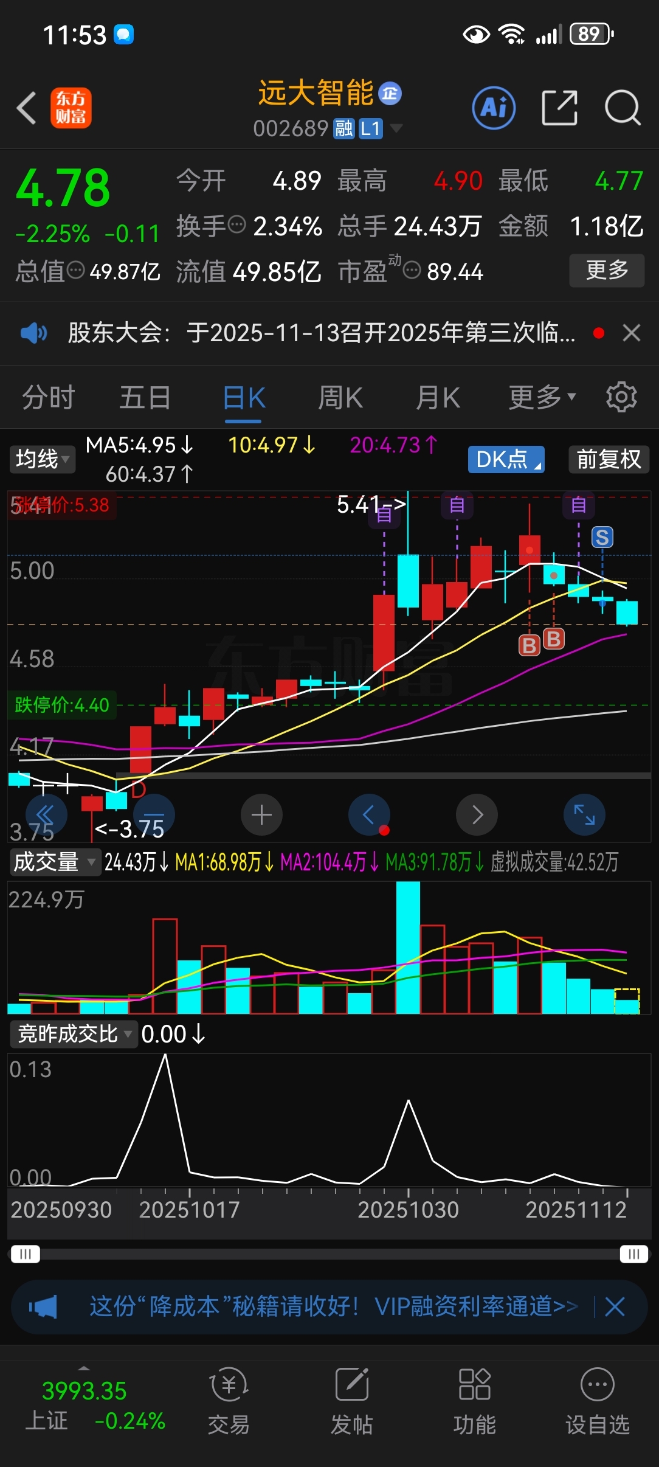Screen dimensions: 659x1467
Task: Move chart right with right arrow button
Action: [x=477, y=815]
